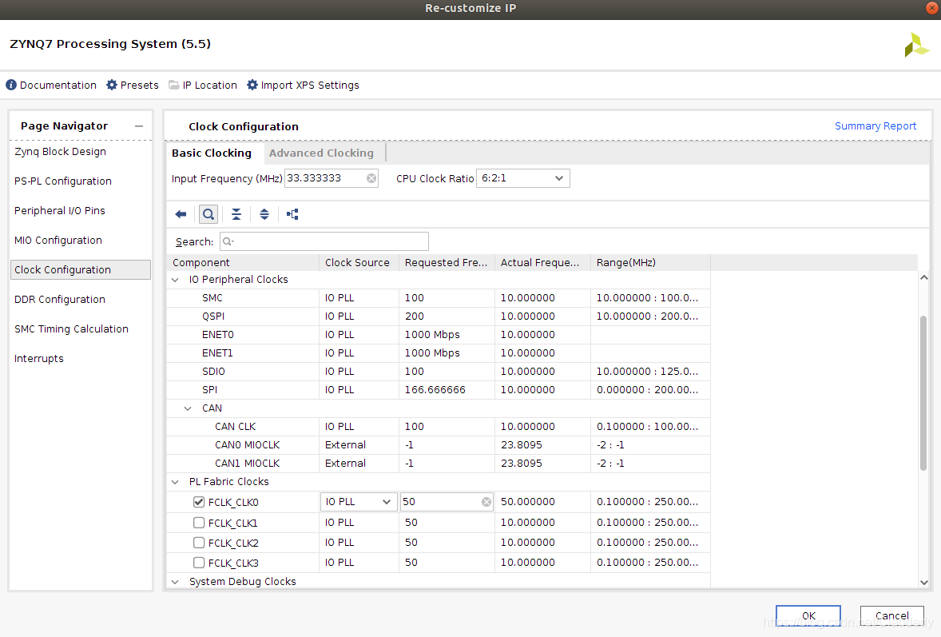The image size is (941, 637).
Task: Click the Range(MHz) column header
Action: coord(650,262)
